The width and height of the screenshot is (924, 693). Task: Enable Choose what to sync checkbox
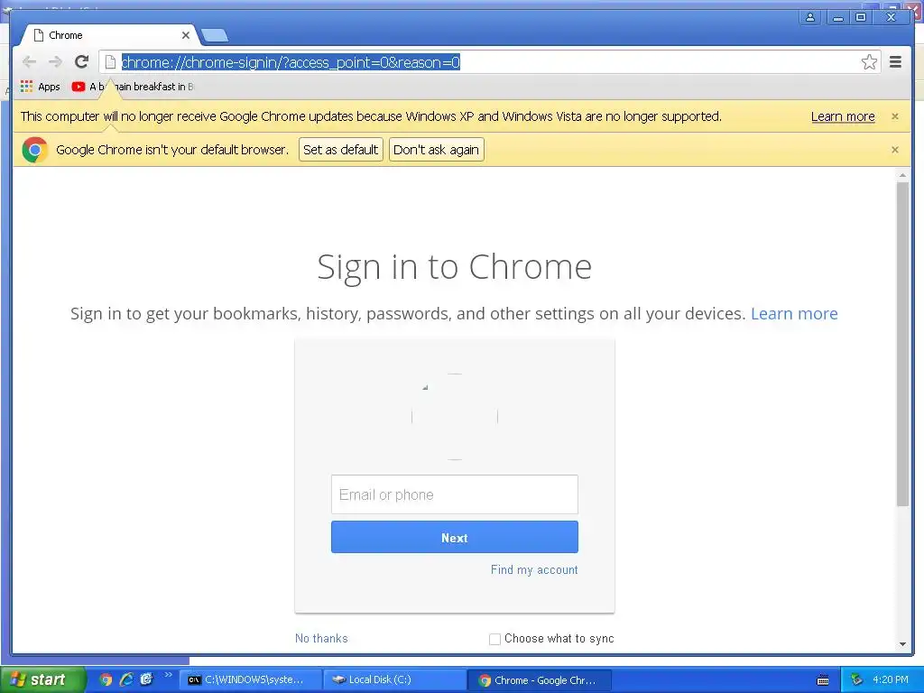495,639
